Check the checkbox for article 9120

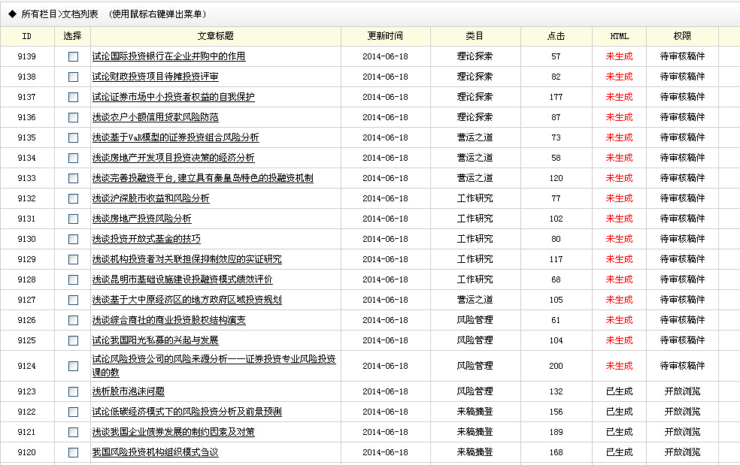pos(73,452)
